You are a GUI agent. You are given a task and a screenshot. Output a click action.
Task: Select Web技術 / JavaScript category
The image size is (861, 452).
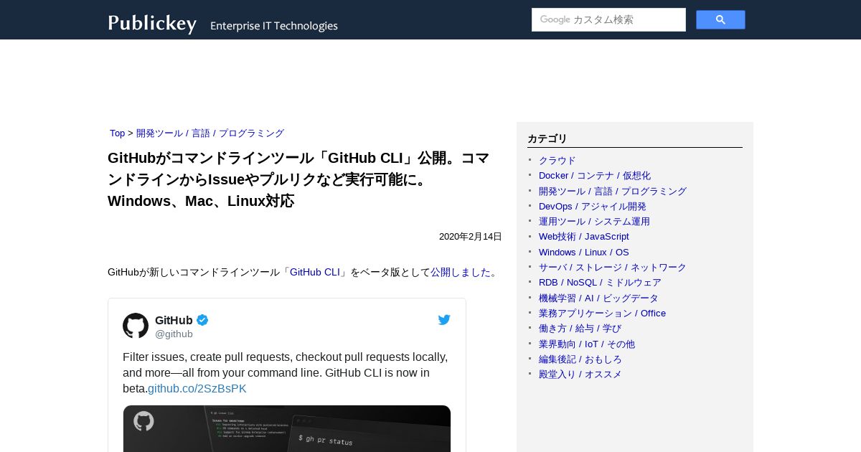click(584, 237)
